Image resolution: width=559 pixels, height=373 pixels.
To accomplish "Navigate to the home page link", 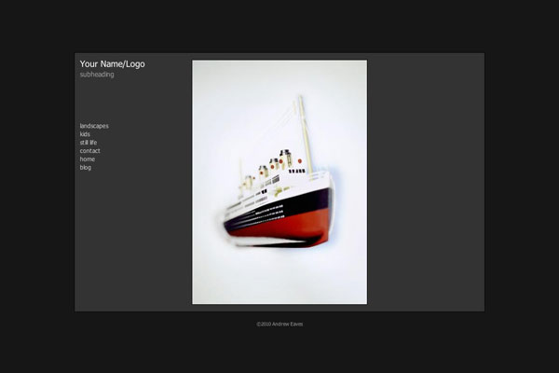I will (x=88, y=159).
